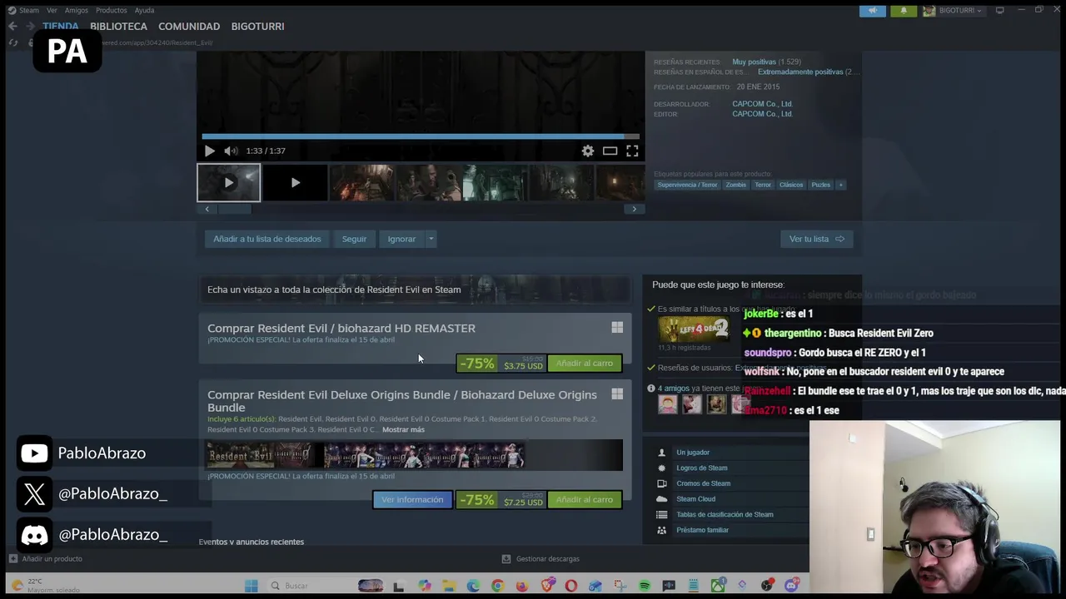1066x599 pixels.
Task: Open the Productos menu
Action: [x=112, y=10]
